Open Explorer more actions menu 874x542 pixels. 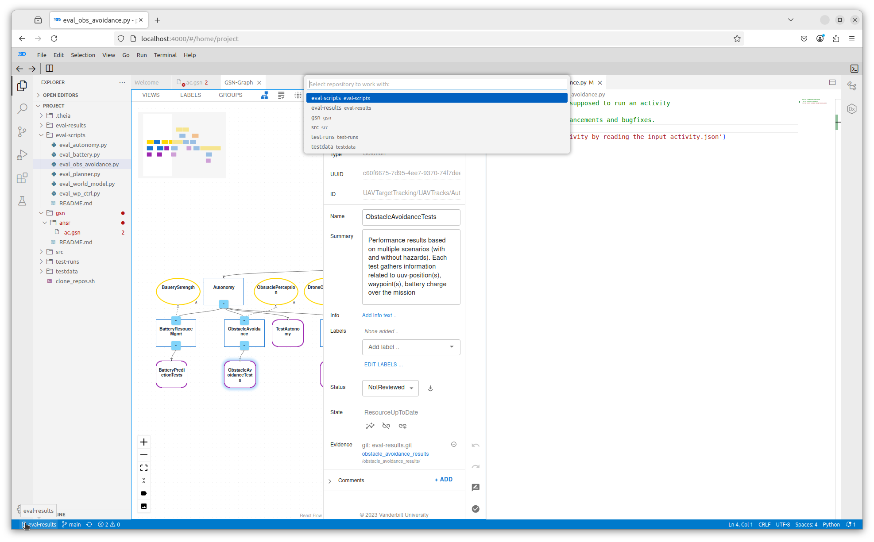pyautogui.click(x=122, y=82)
